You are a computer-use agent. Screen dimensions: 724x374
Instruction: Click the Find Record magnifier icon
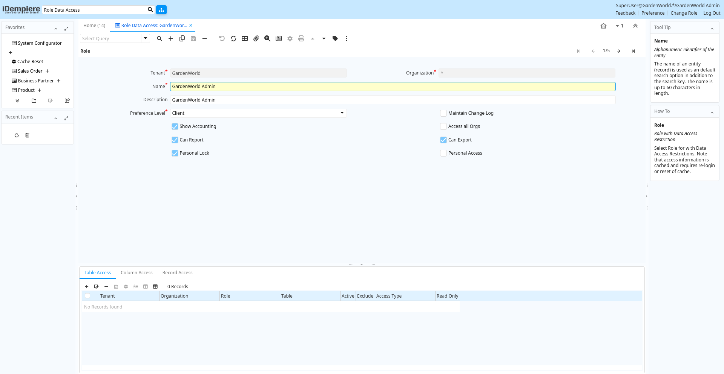pos(160,39)
